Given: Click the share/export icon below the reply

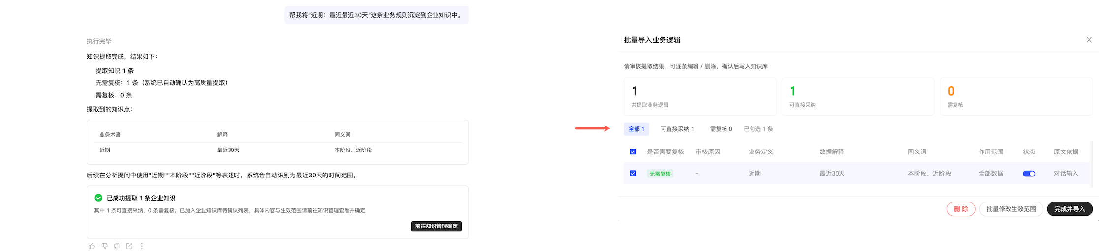Looking at the screenshot, I should [x=129, y=246].
